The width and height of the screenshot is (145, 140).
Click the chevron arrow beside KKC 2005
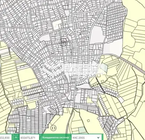[98, 138]
